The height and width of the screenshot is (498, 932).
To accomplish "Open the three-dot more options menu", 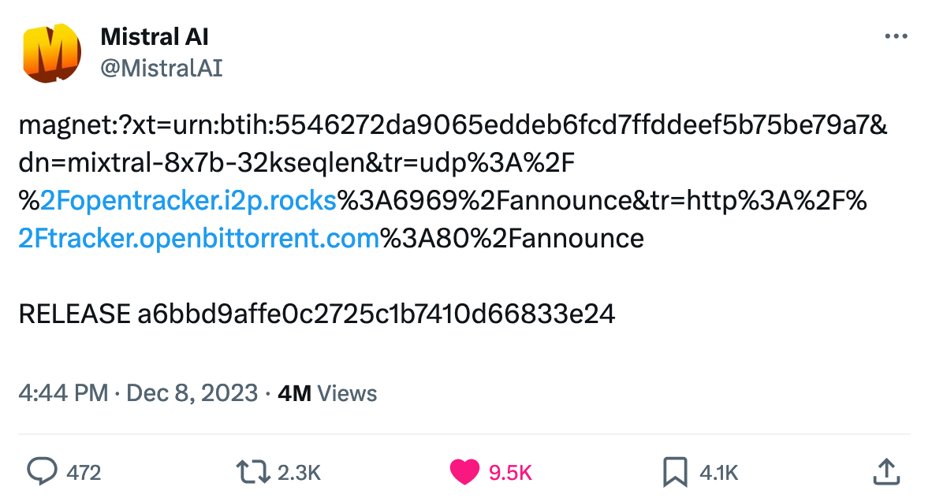I will [x=897, y=37].
